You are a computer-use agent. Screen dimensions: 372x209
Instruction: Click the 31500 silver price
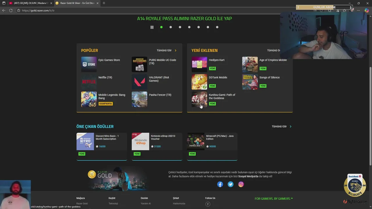click(157, 147)
